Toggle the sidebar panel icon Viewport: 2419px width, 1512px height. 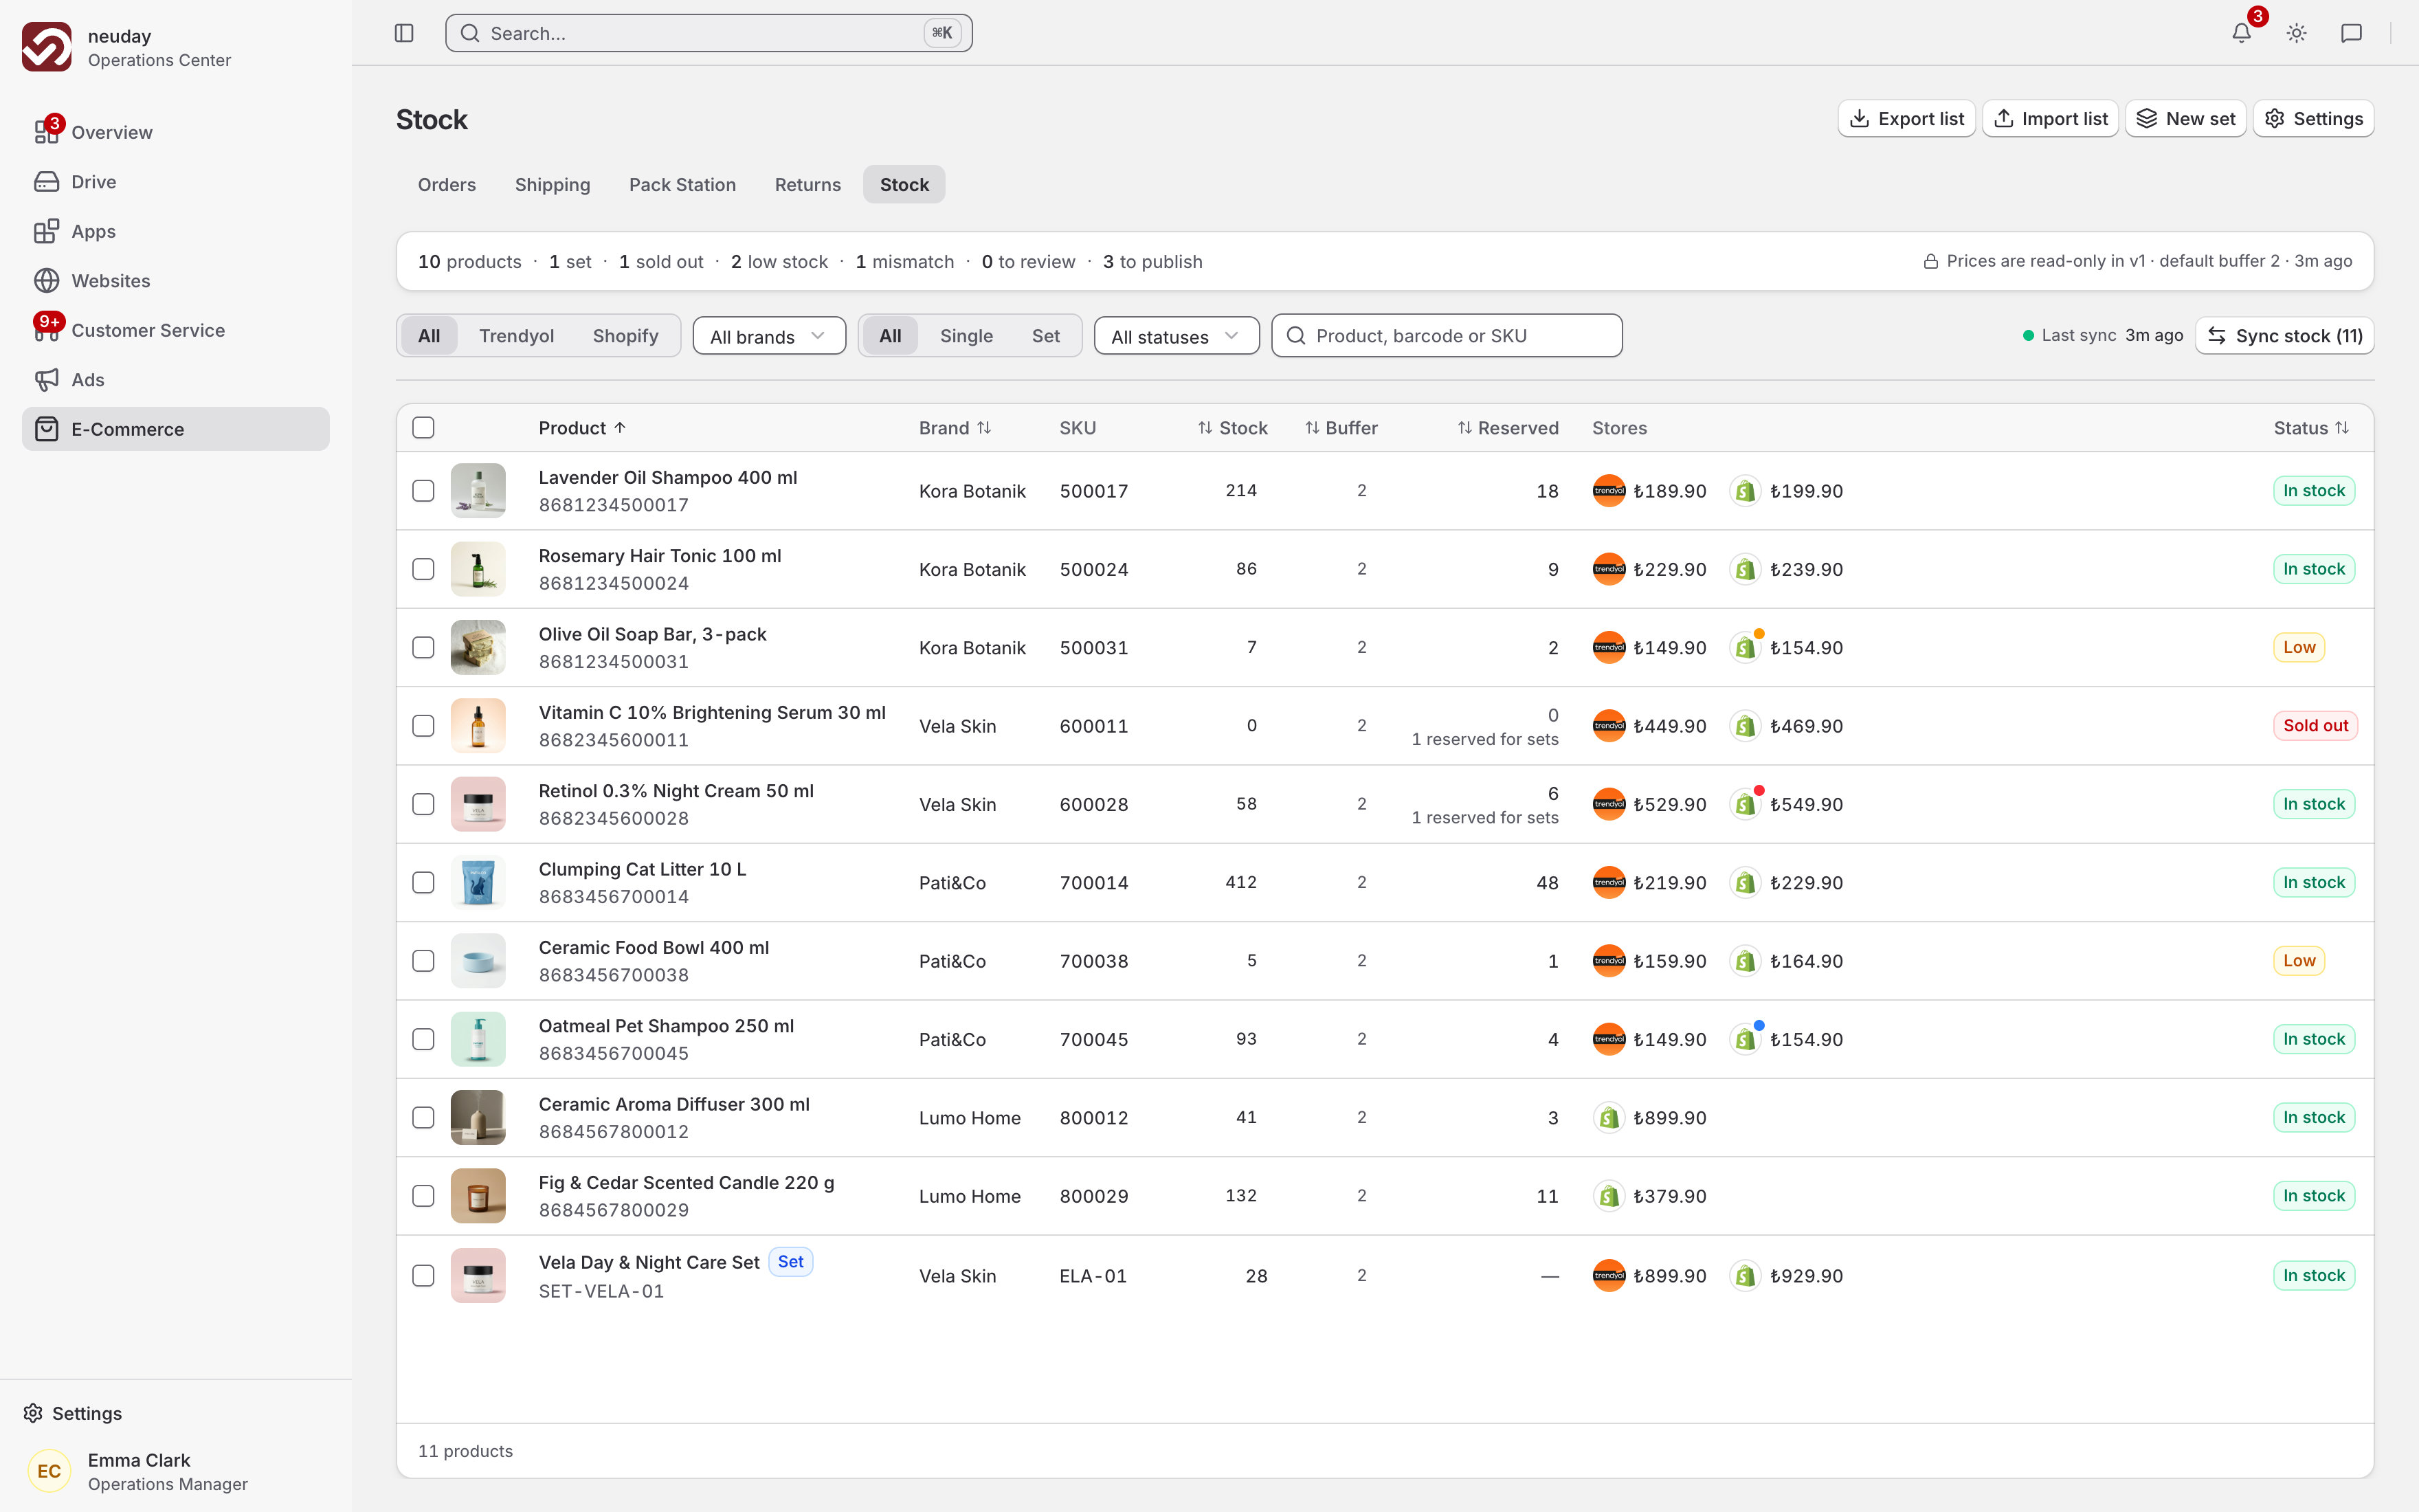(x=404, y=33)
